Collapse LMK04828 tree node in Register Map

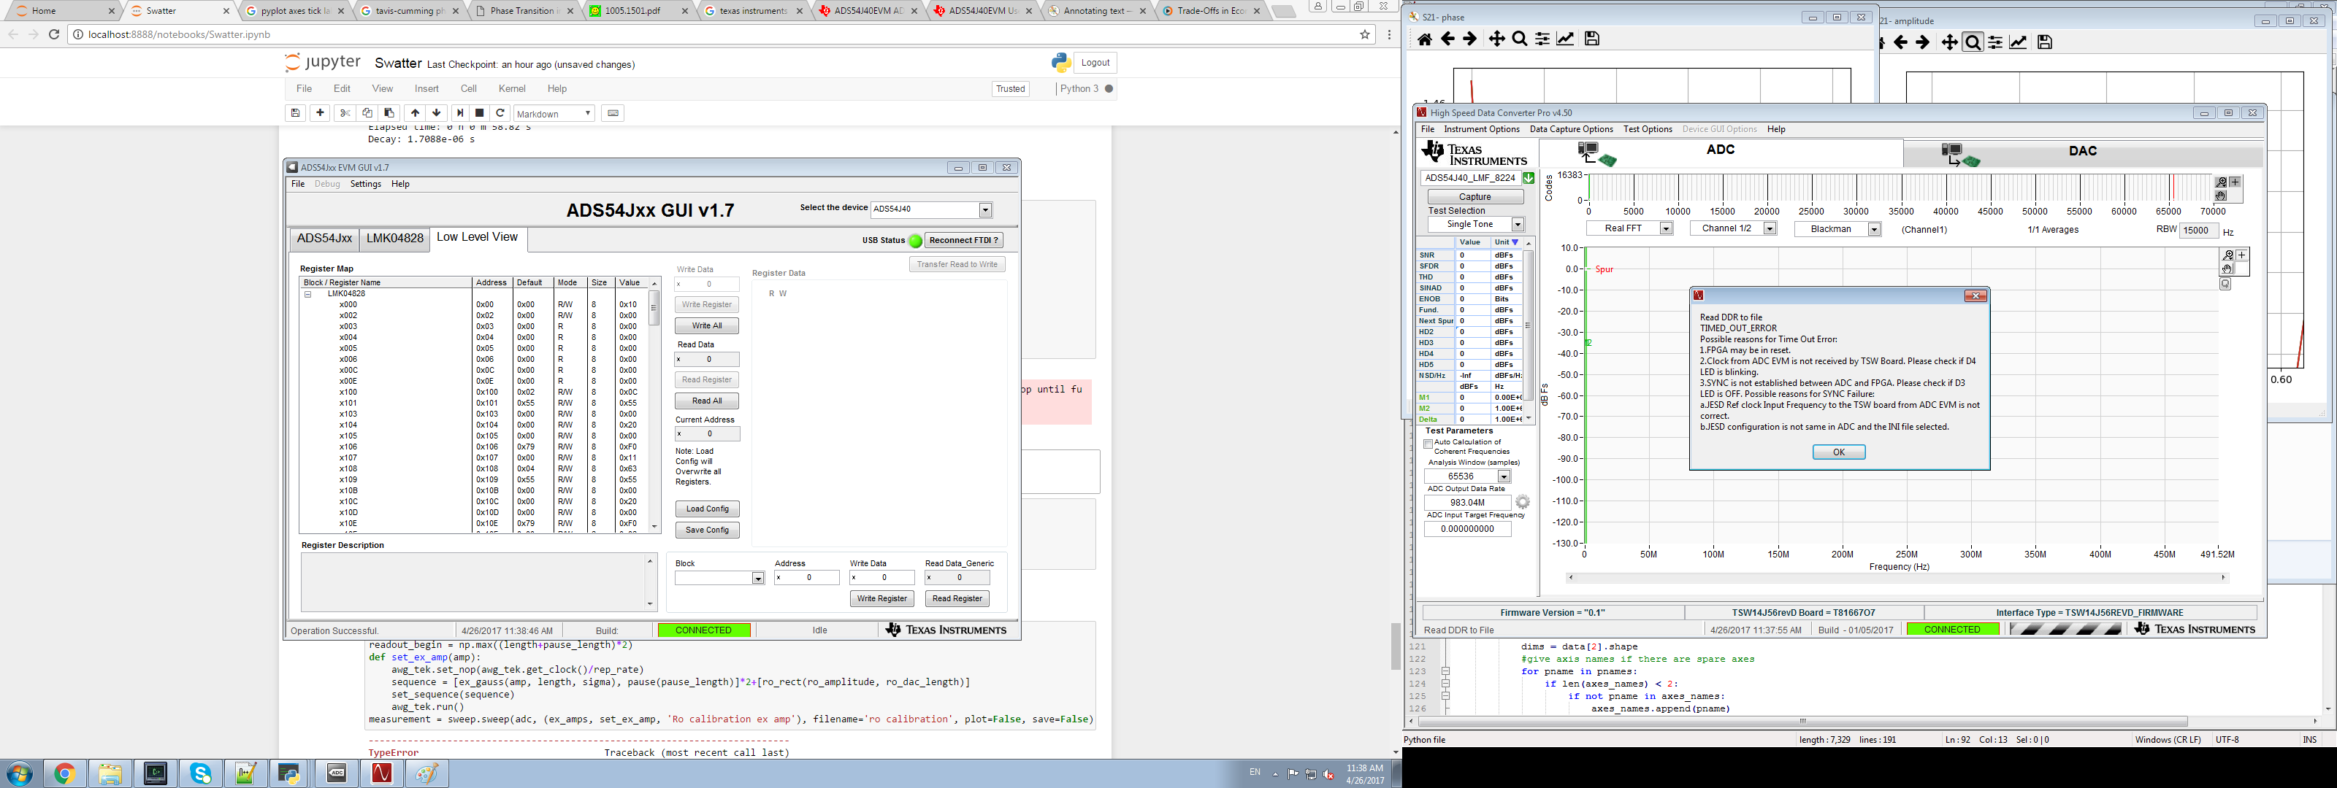307,294
